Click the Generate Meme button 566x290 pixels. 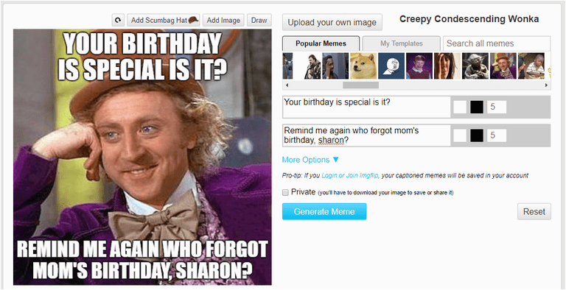coord(324,212)
